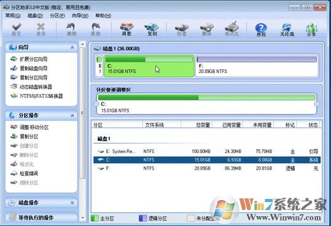Launch 动态磁盘转换器

[31, 87]
